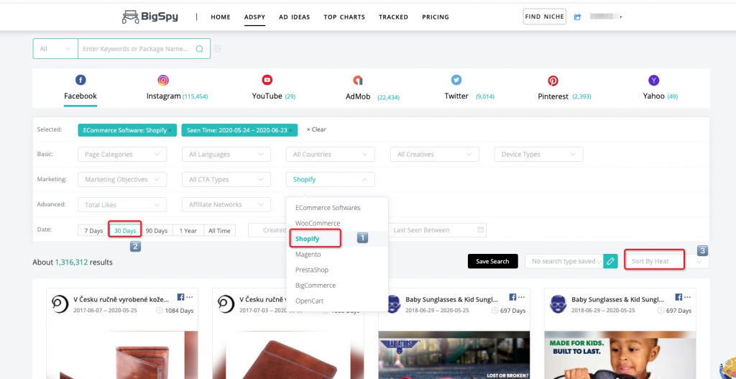Click the green pencil edit icon

pyautogui.click(x=610, y=262)
